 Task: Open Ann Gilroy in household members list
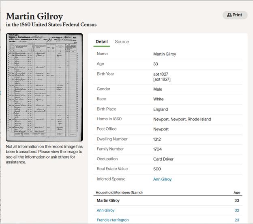tap(105, 210)
